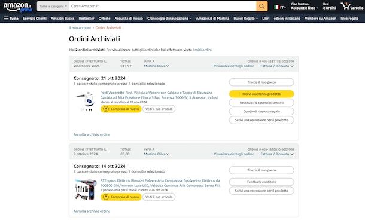The width and height of the screenshot is (365, 224).
Task: Expand Fattura / Ricevuta for 20 ottobre order
Action: click(277, 66)
